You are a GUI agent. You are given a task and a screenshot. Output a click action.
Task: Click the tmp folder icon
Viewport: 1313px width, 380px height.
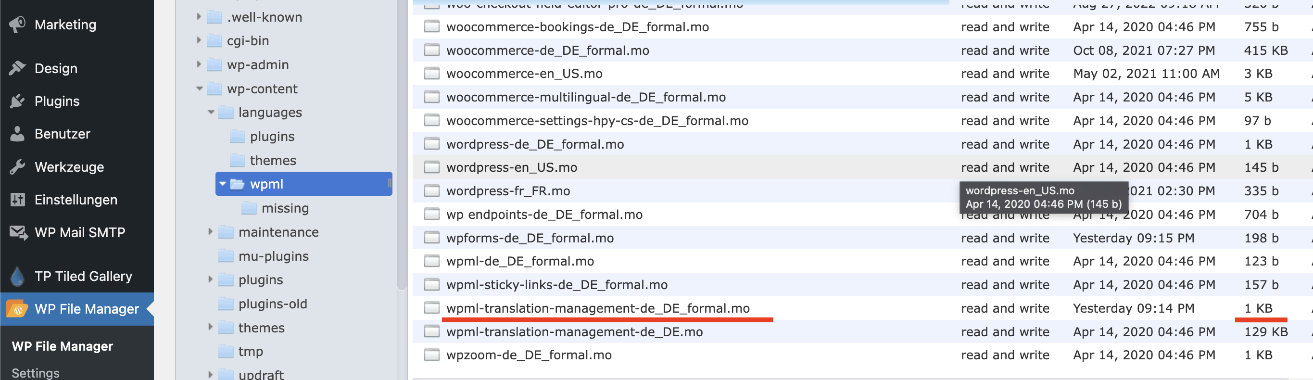pyautogui.click(x=227, y=352)
